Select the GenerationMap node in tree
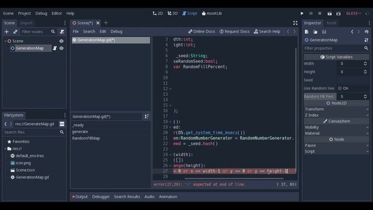This screenshot has width=373, height=210. click(30, 48)
